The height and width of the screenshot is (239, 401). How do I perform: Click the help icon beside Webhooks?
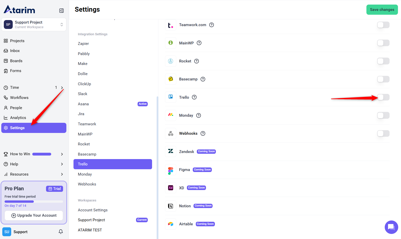click(x=203, y=133)
